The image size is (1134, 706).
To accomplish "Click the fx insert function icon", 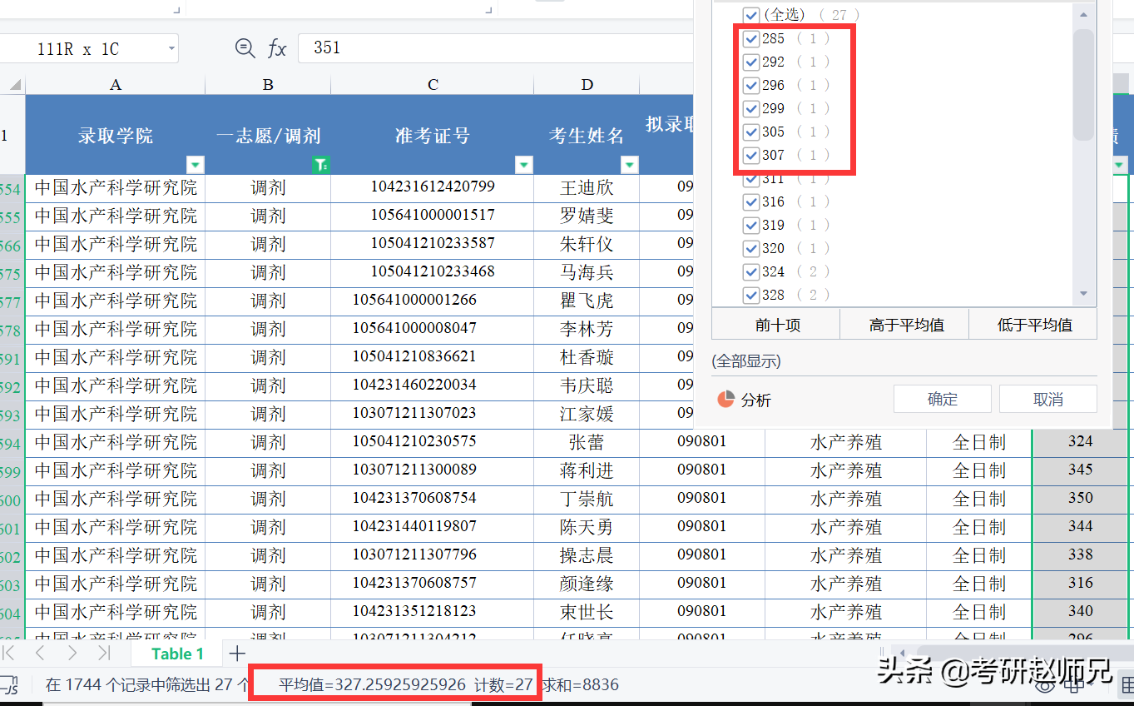I will pyautogui.click(x=279, y=47).
